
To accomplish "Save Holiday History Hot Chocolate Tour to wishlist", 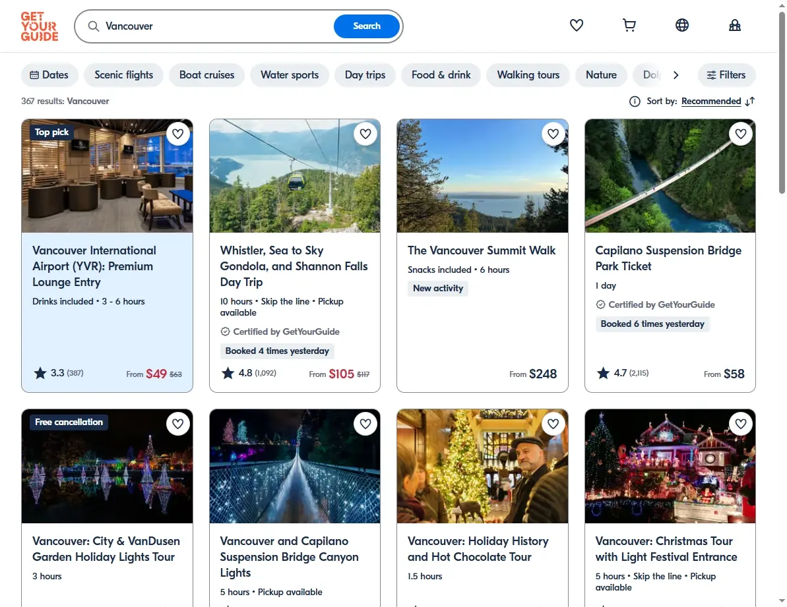I will 553,424.
